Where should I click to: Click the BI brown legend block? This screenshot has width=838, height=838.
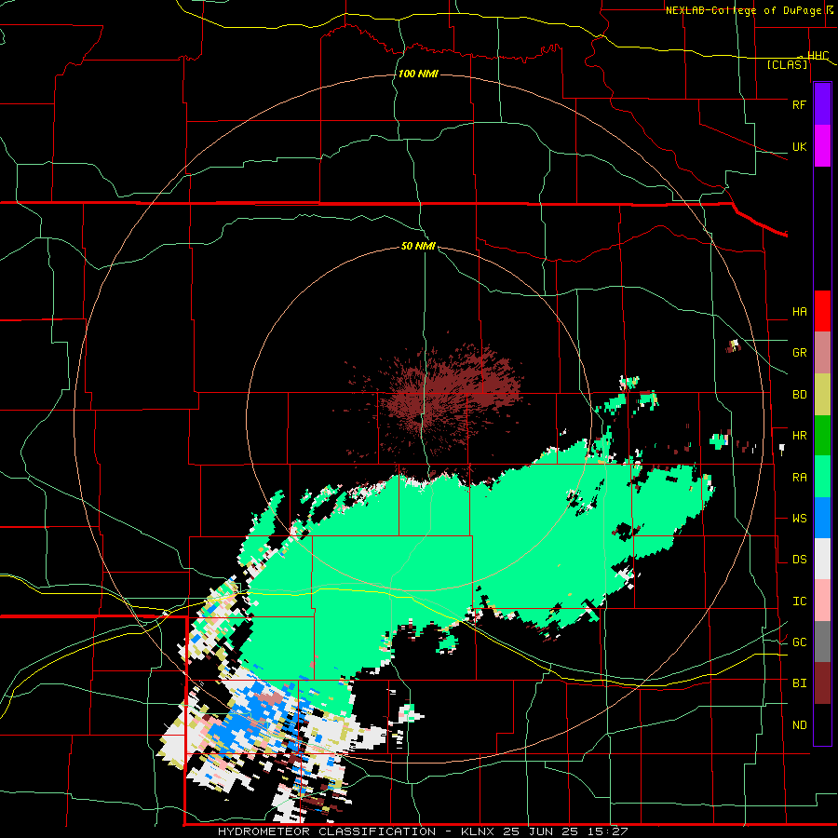tap(822, 683)
